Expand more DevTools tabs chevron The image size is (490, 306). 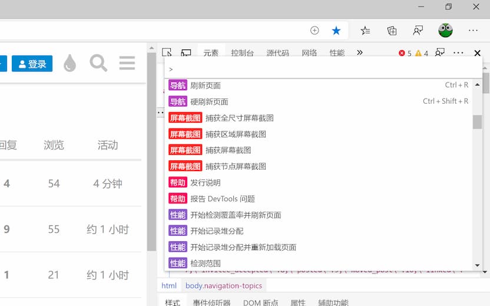360,52
